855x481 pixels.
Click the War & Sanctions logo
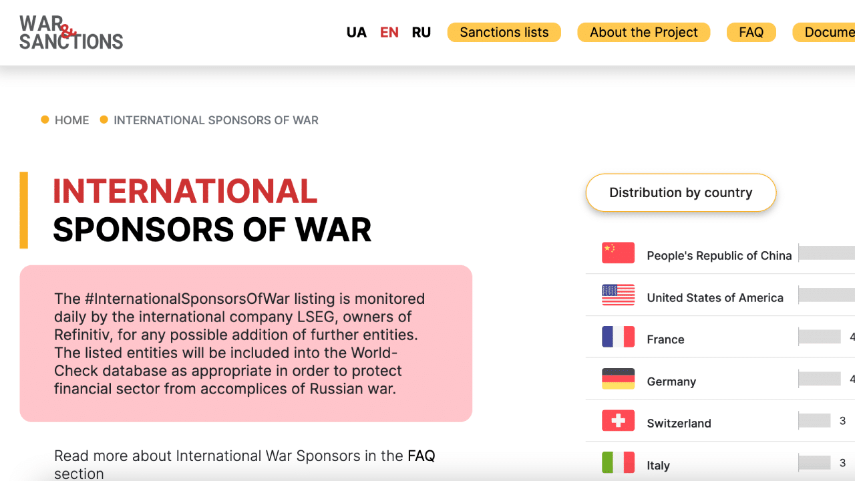click(71, 32)
